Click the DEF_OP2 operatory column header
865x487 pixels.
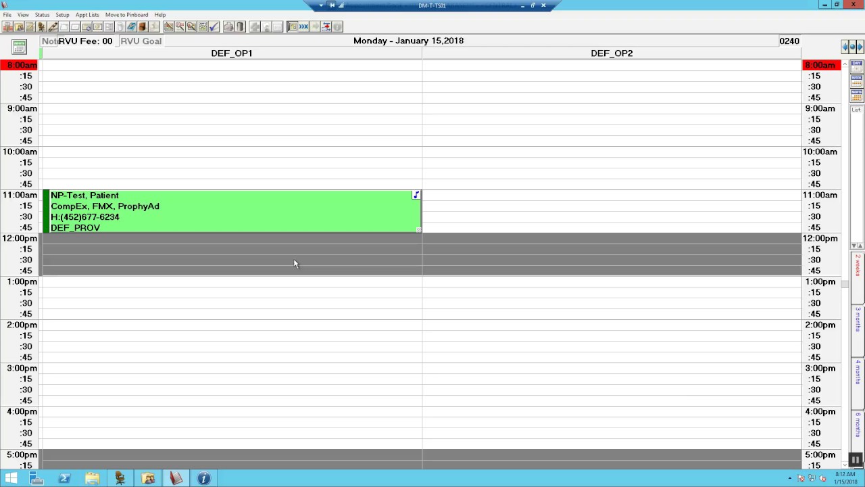pyautogui.click(x=612, y=53)
